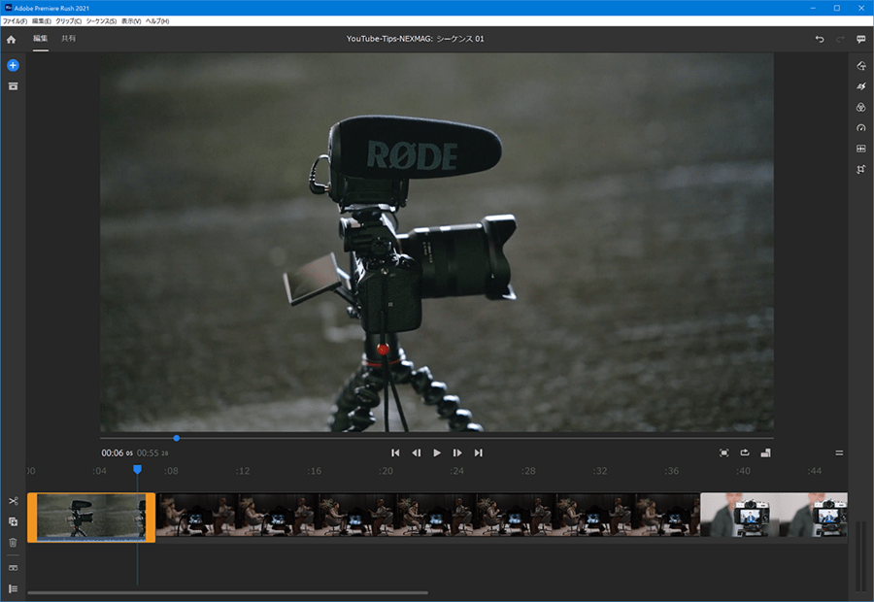874x602 pixels.
Task: Open the シーケンス(S) menu
Action: point(101,21)
